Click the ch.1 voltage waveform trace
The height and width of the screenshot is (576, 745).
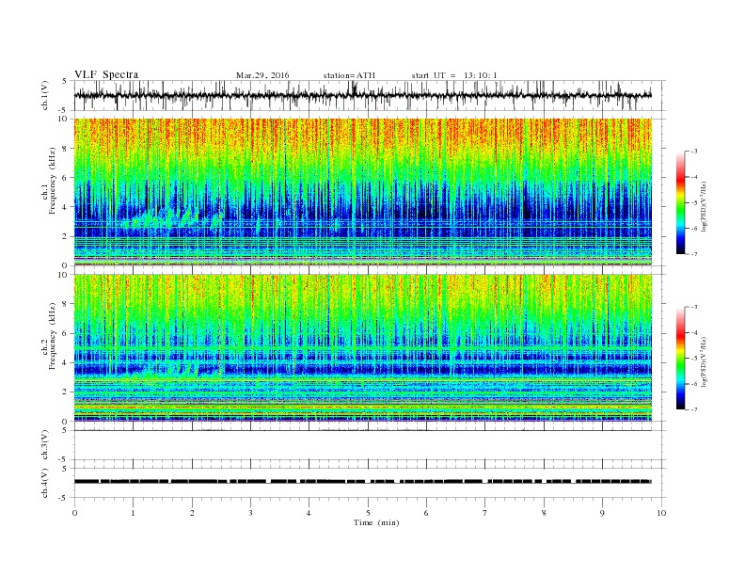[x=363, y=95]
